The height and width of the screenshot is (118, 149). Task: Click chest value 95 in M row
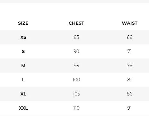[76, 66]
